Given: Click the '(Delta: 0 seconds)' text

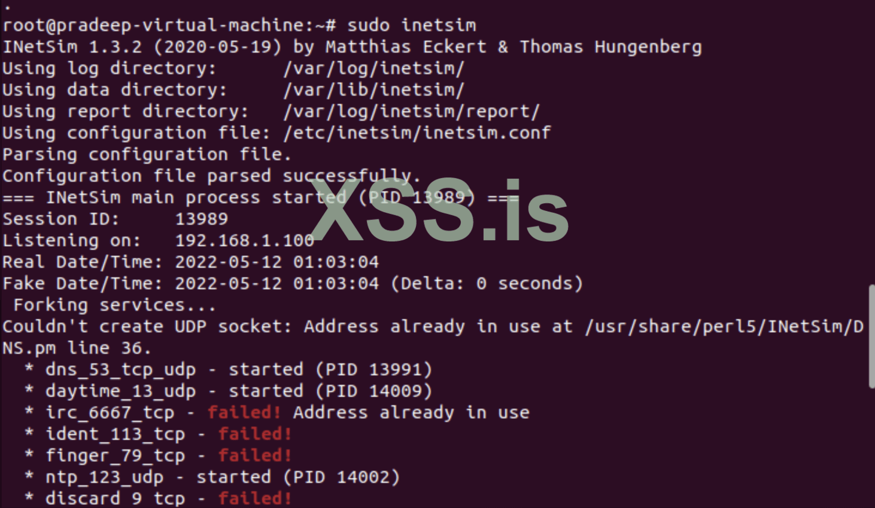Looking at the screenshot, I should [487, 283].
